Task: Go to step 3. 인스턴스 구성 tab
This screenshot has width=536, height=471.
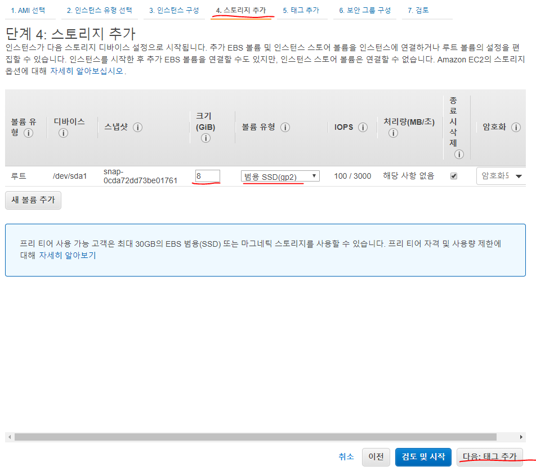Action: [x=174, y=10]
